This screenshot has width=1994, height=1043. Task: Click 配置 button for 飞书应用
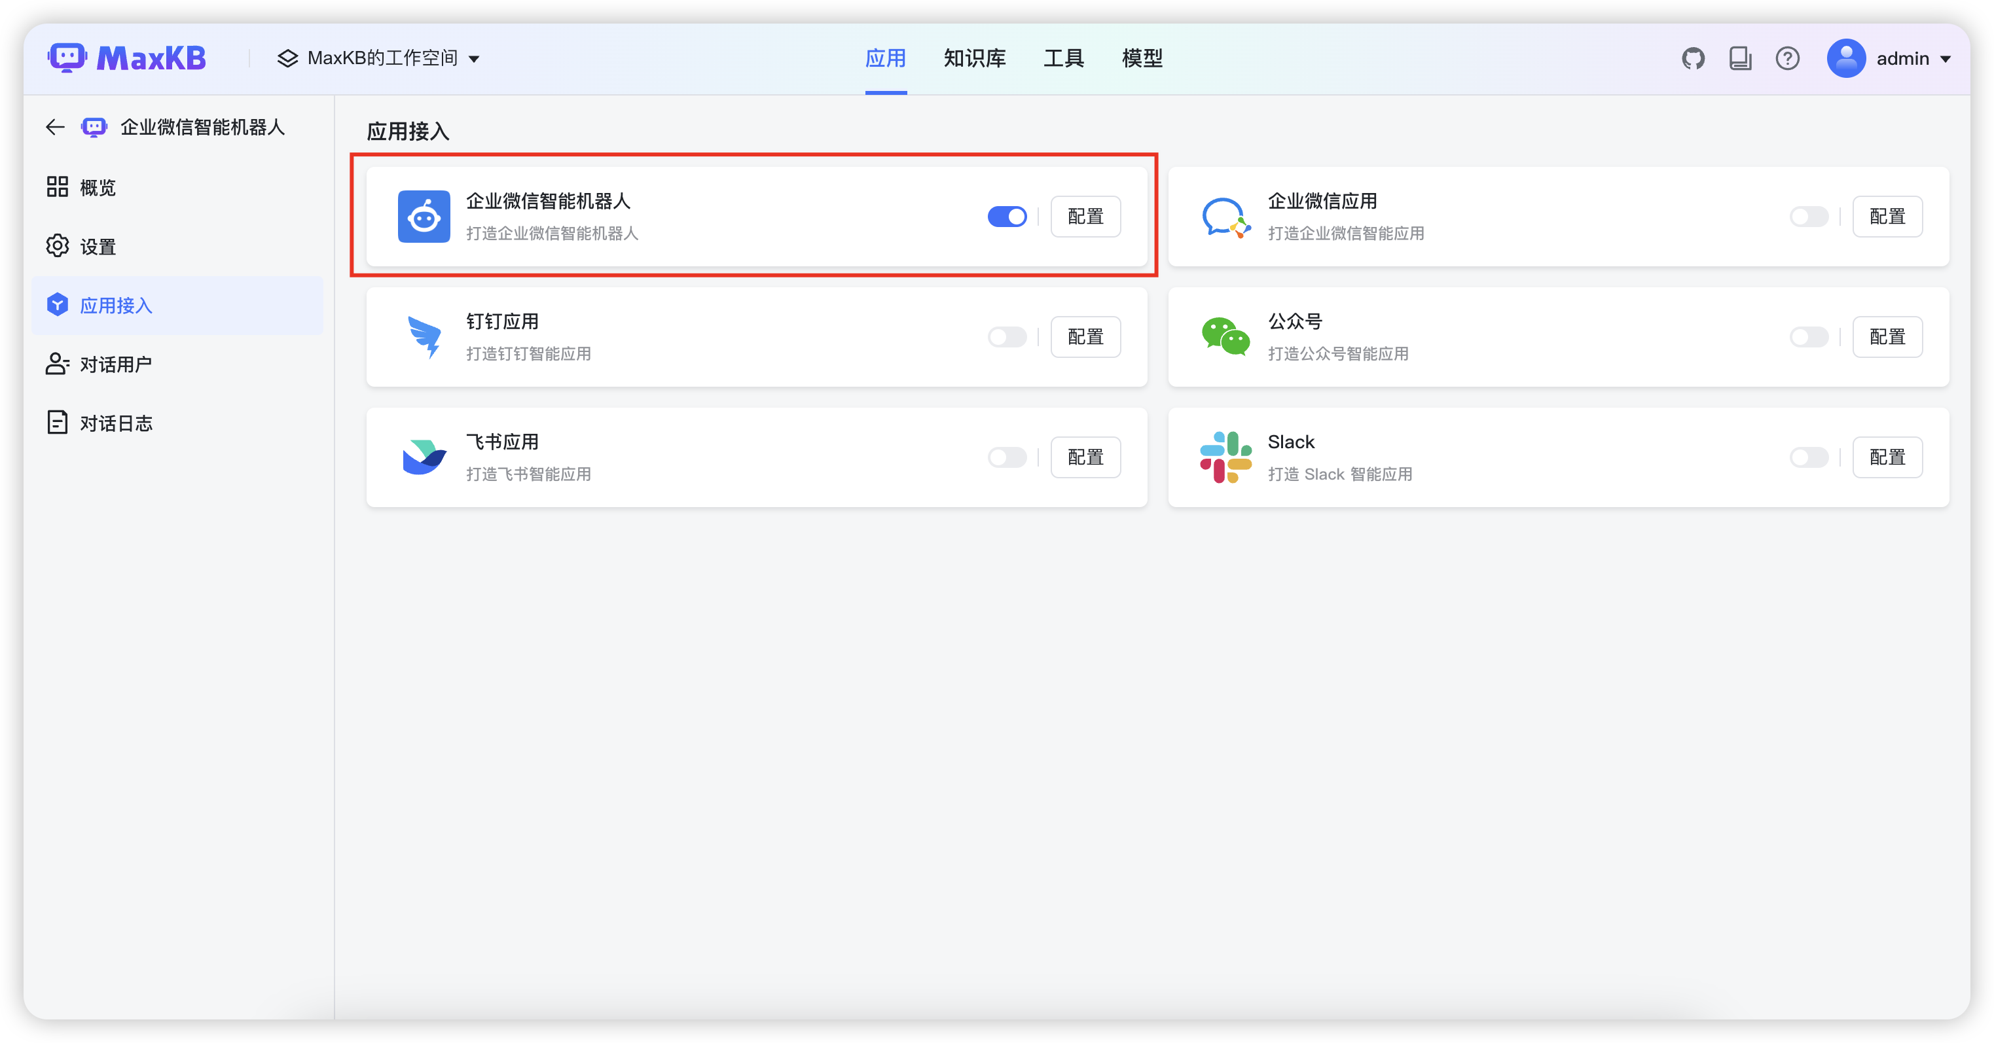click(x=1085, y=457)
